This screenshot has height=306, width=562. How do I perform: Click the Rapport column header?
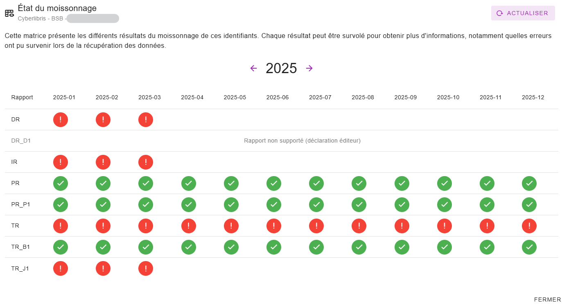pyautogui.click(x=22, y=97)
